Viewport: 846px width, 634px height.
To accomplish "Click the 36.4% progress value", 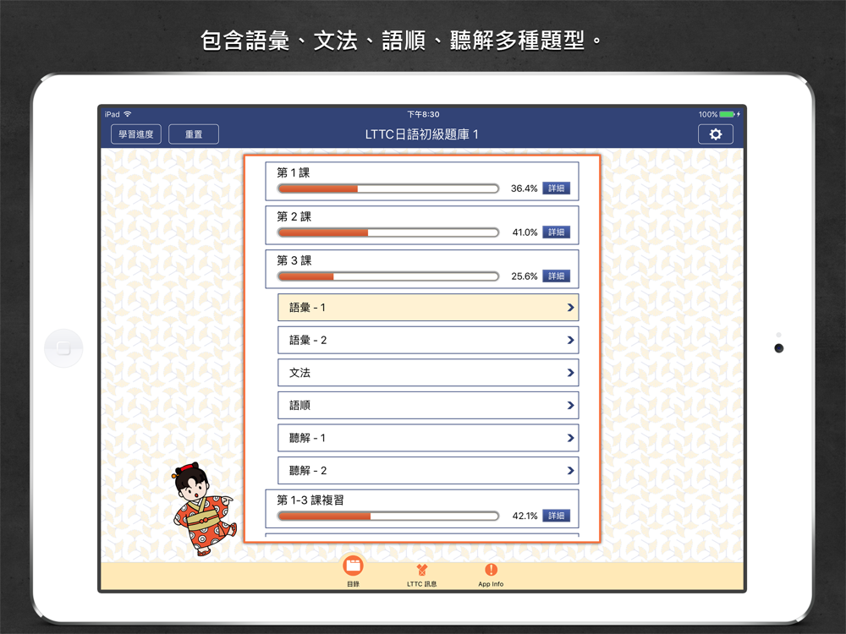I will tap(524, 189).
